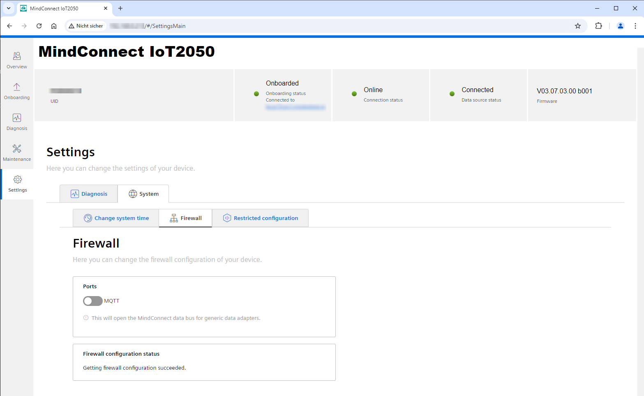Expand the tab search dropdown

pyautogui.click(x=9, y=8)
